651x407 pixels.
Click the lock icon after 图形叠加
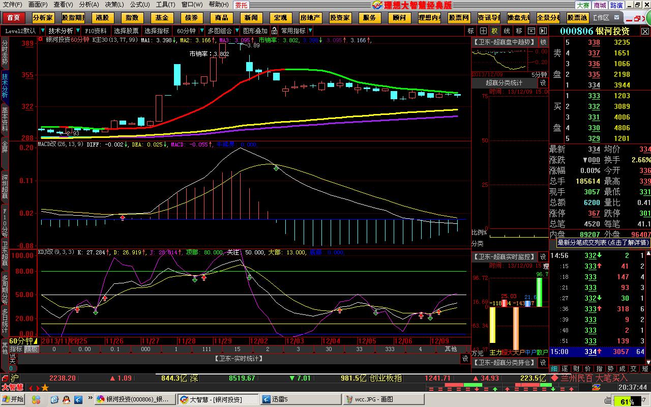[274, 31]
